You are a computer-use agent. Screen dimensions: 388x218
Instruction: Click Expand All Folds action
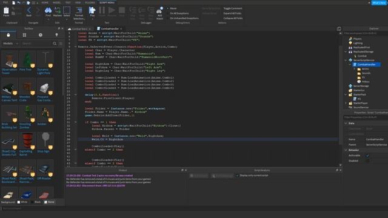[x=232, y=13]
